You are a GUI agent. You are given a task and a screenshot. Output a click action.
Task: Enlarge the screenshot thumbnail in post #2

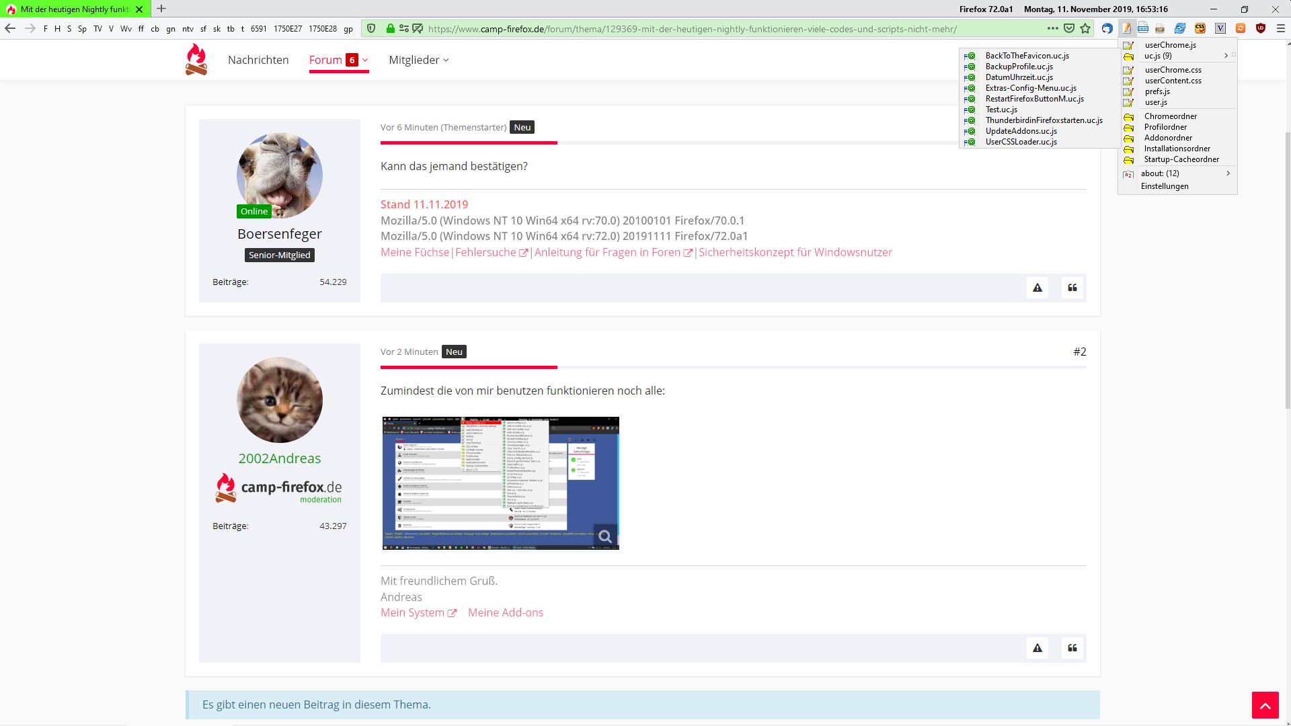(500, 483)
